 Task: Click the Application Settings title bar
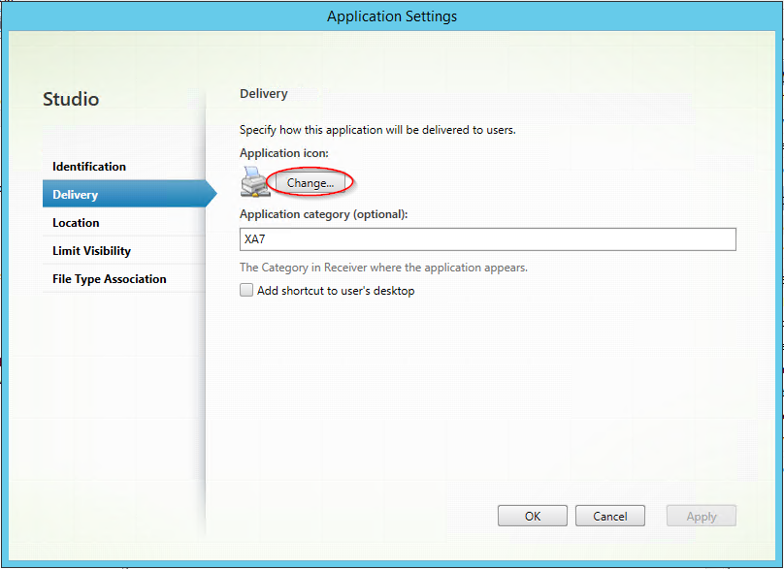[x=392, y=16]
